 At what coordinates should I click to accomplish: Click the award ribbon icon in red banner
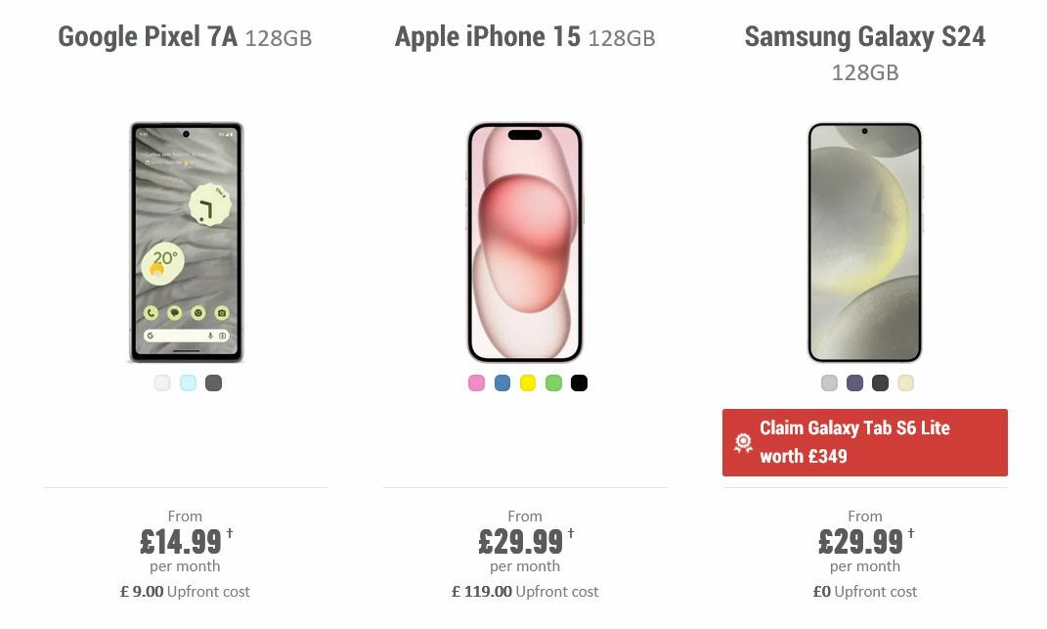point(742,442)
